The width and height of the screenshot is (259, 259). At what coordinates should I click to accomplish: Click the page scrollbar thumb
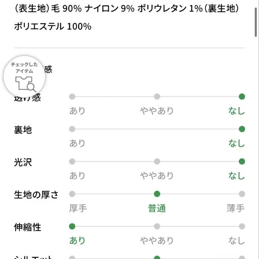256,22
